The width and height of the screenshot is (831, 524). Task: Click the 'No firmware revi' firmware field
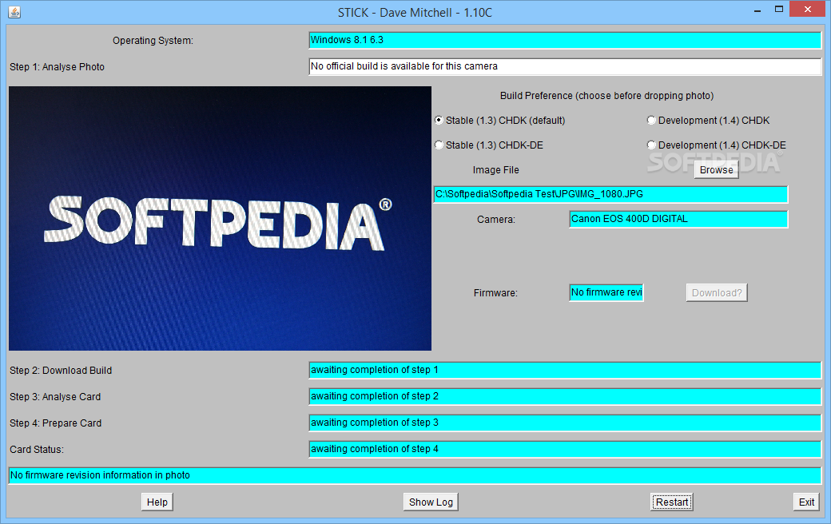pyautogui.click(x=606, y=292)
